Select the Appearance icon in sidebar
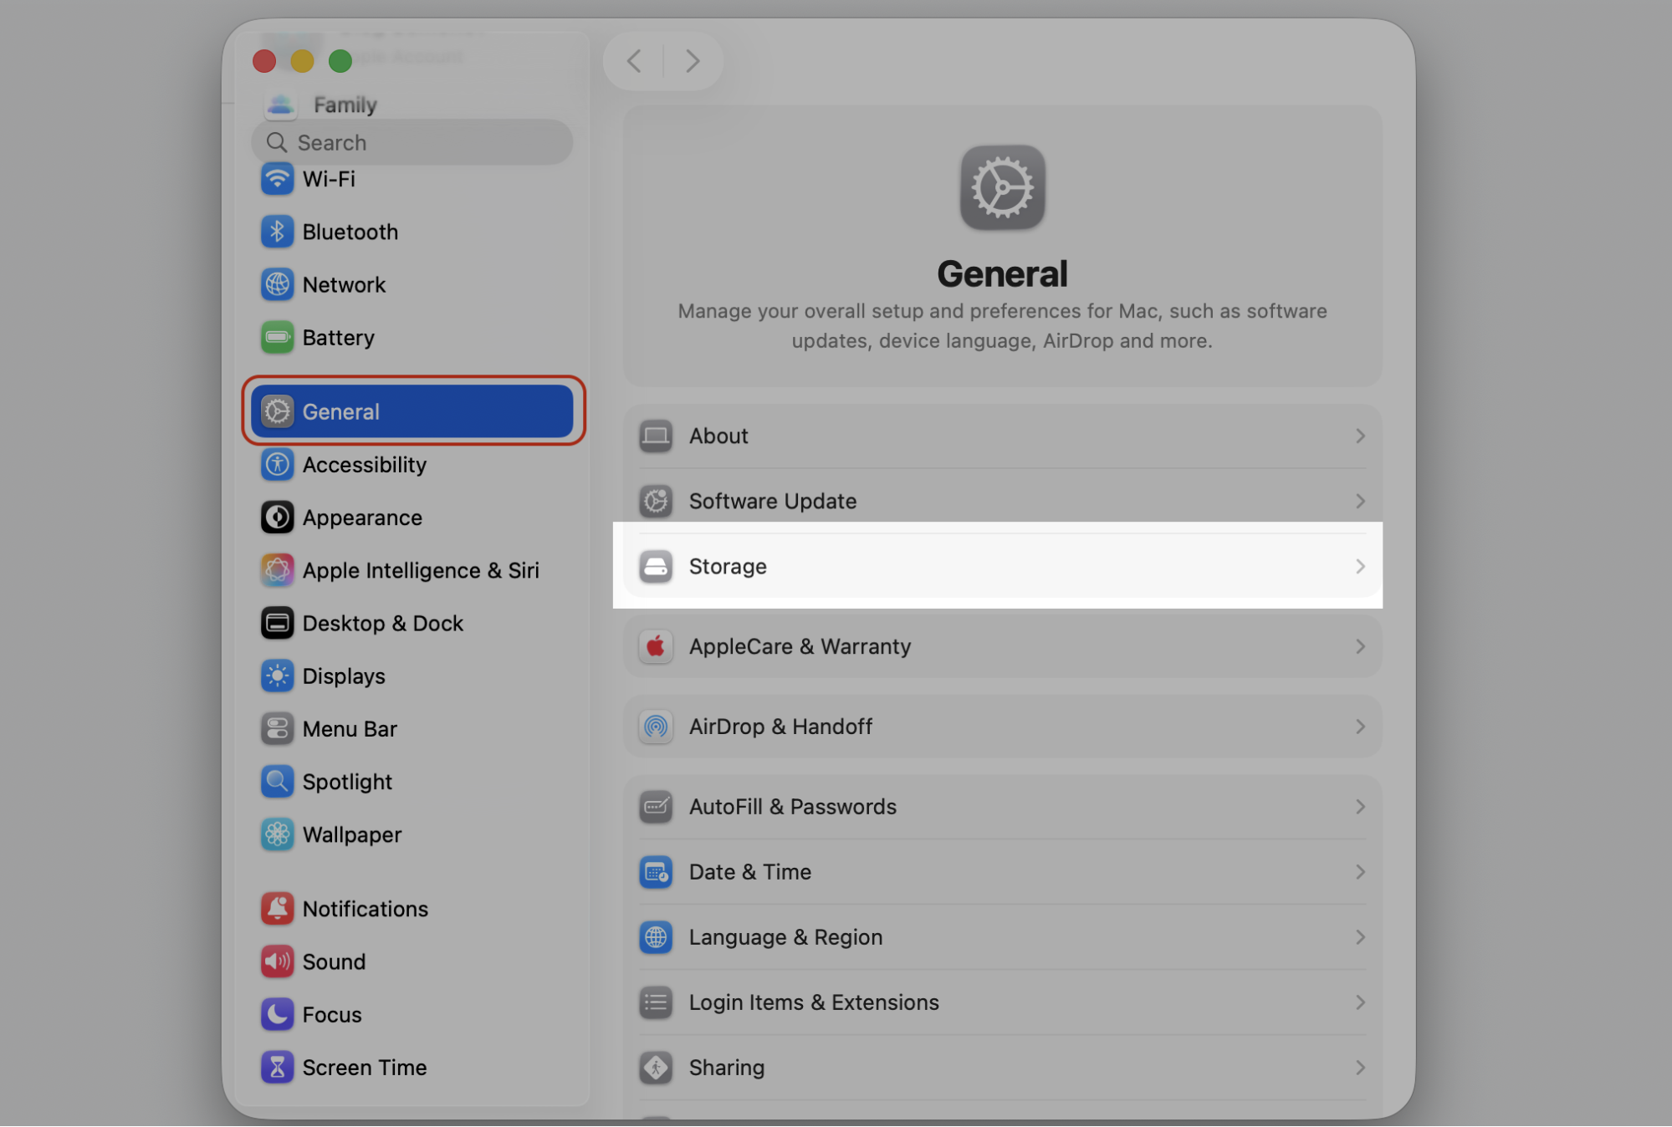1672x1127 pixels. (277, 518)
